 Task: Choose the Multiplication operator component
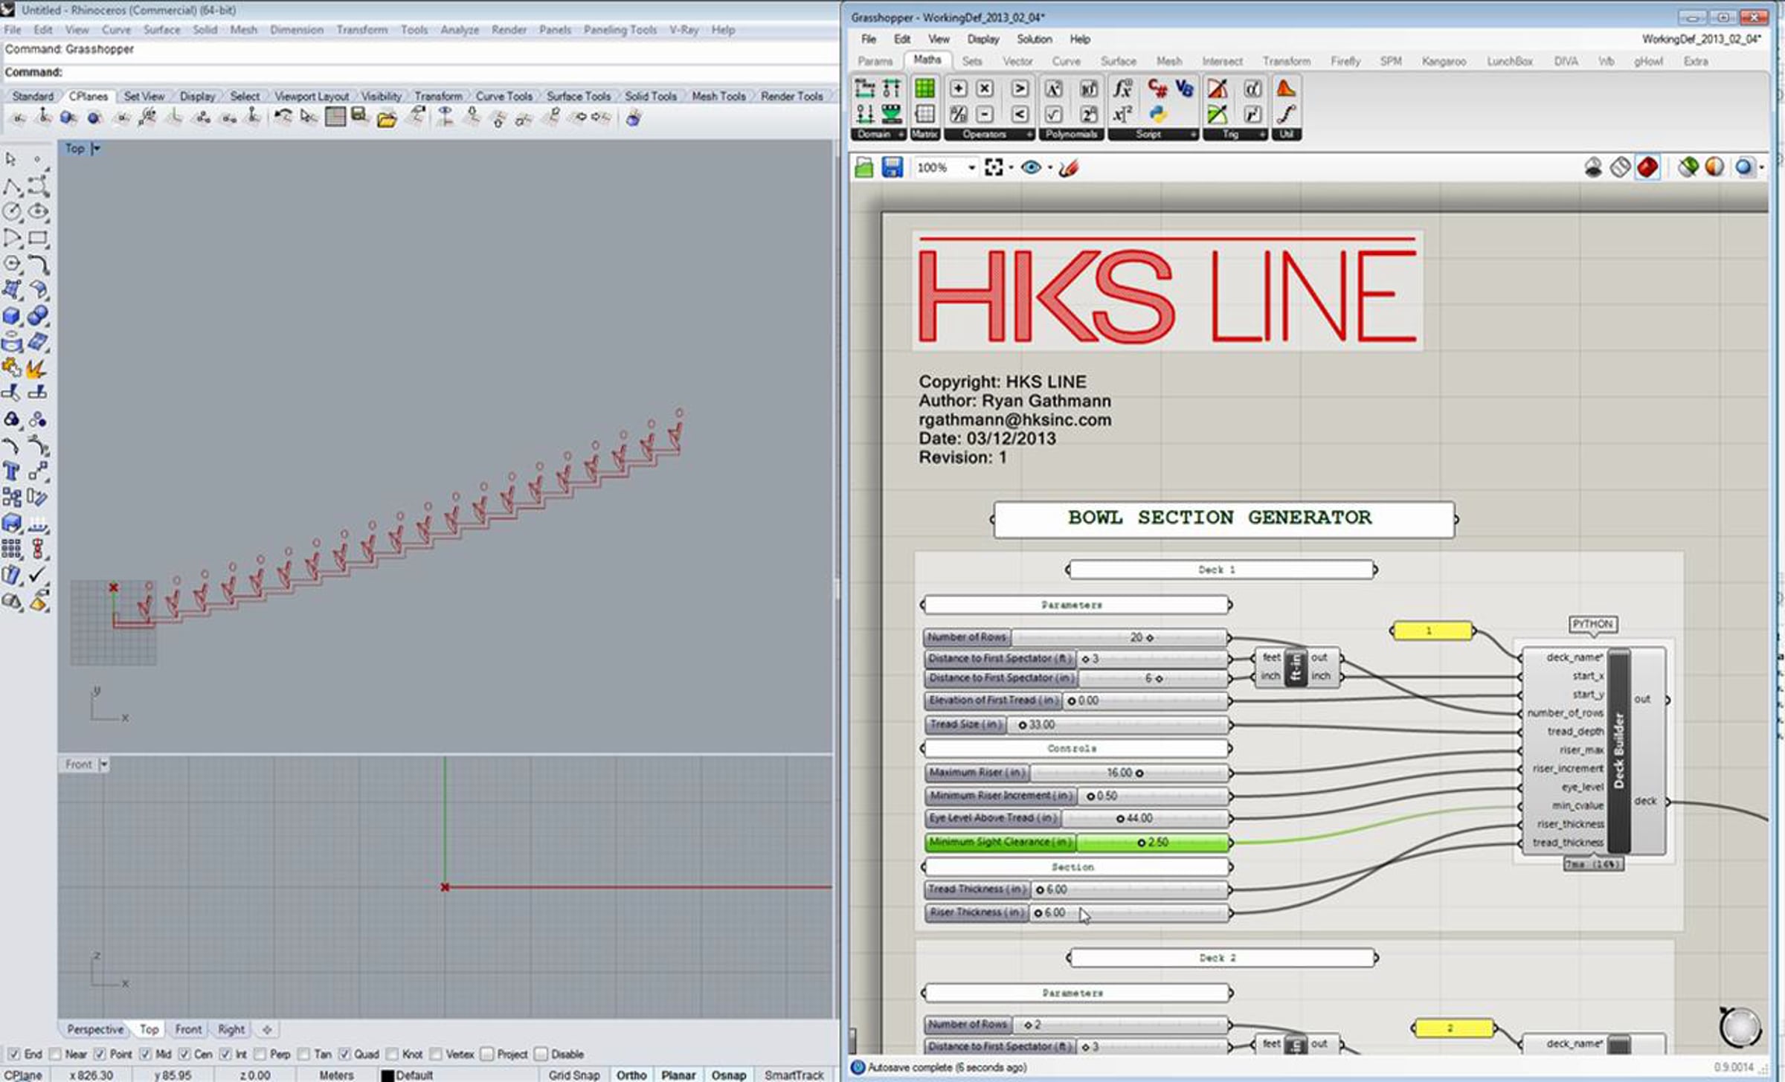(x=984, y=88)
